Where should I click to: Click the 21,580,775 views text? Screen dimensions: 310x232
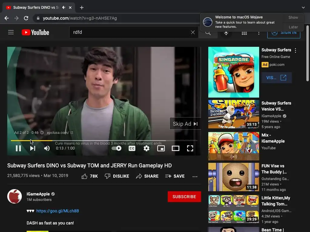[x=24, y=176]
